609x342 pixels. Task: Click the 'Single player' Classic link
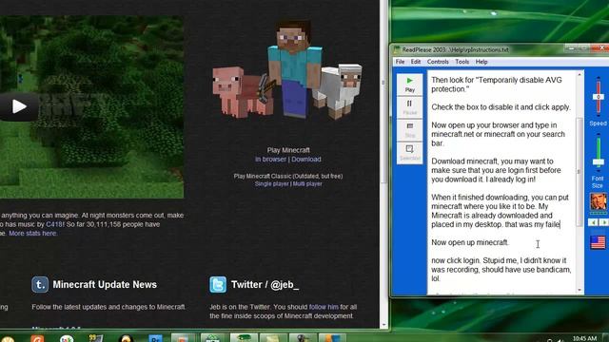[272, 183]
